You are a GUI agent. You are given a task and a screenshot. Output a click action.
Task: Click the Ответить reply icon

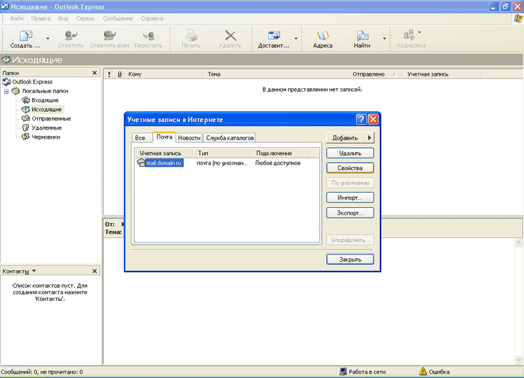71,35
